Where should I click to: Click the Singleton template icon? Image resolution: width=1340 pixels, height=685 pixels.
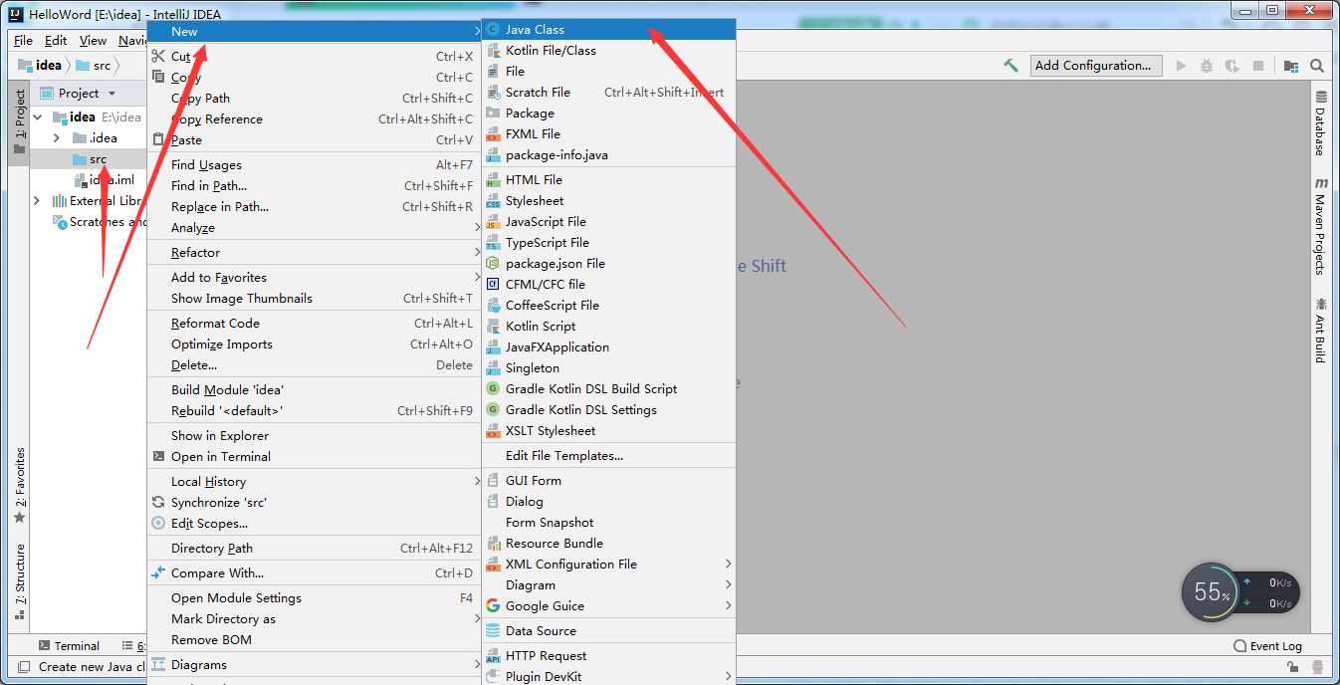[493, 367]
